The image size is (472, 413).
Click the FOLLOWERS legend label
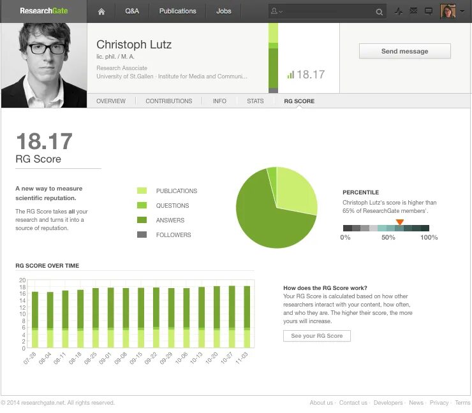coord(173,235)
